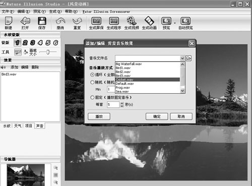Browse for music file with folder icon
The width and height of the screenshot is (252, 186).
click(188, 58)
